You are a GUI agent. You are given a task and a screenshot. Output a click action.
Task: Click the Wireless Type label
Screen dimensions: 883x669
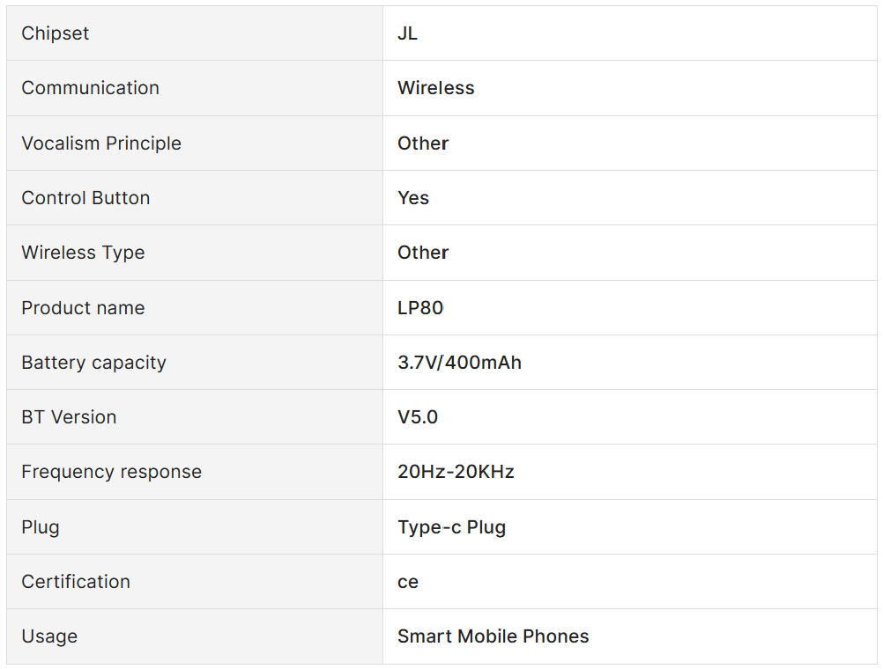[x=83, y=253]
